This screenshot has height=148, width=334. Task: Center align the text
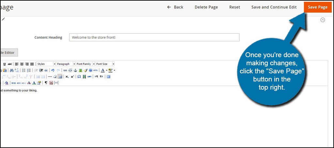[22, 64]
